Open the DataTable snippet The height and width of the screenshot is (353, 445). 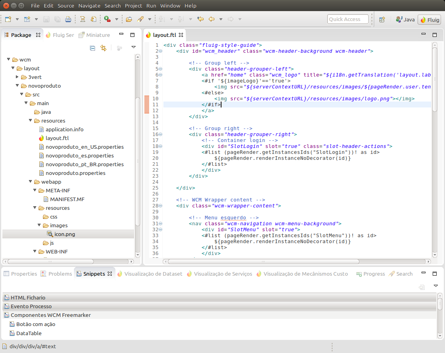pos(29,333)
